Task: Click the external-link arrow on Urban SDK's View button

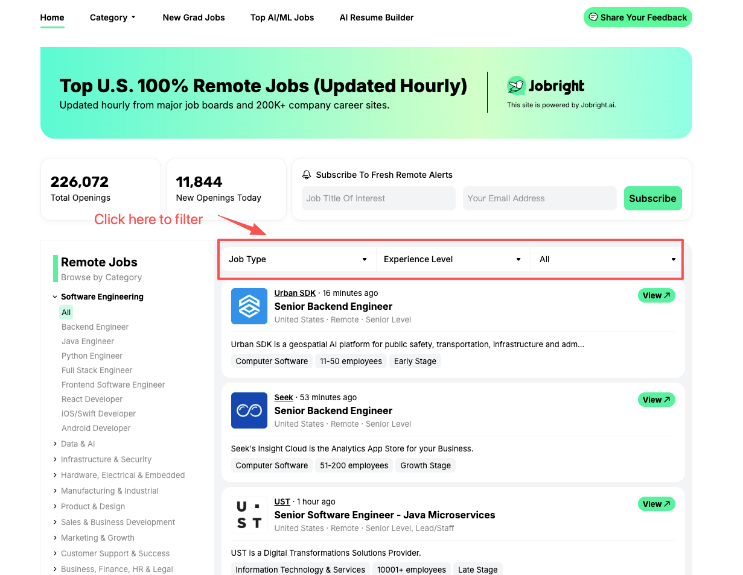Action: tap(665, 295)
